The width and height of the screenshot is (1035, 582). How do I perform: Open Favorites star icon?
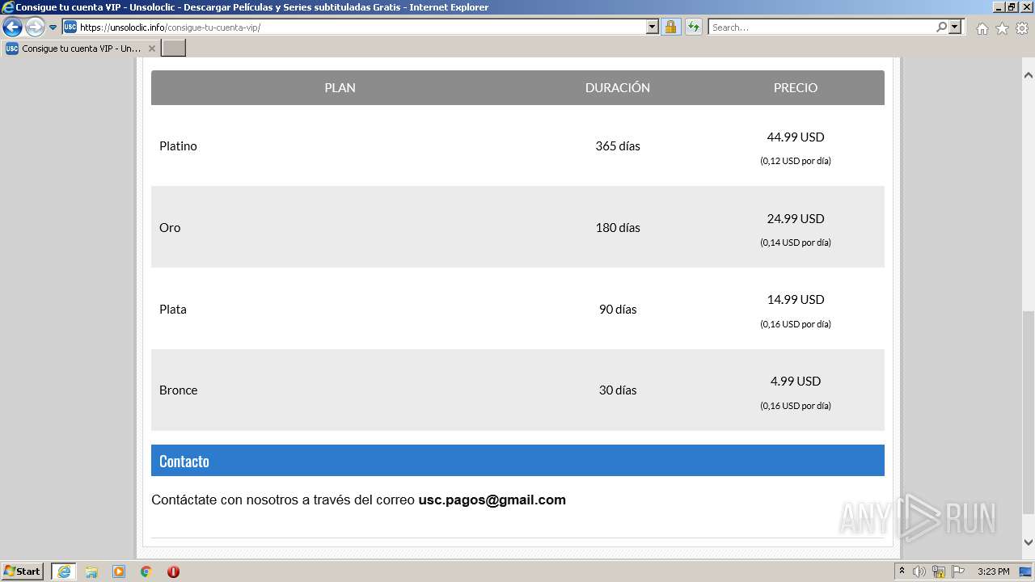click(1002, 28)
